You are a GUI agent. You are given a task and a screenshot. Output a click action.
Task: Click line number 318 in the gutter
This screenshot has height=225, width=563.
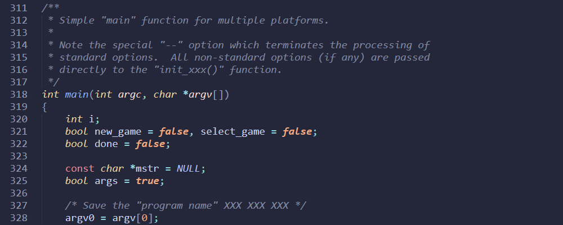coord(19,94)
